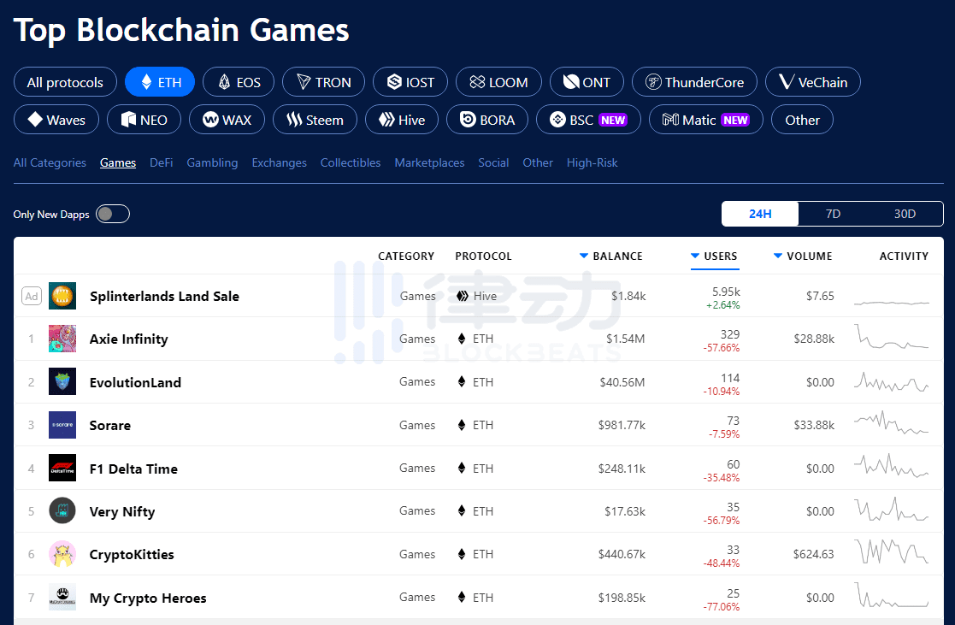Switch to the 30D time range
Viewport: 955px width, 625px height.
coord(905,214)
